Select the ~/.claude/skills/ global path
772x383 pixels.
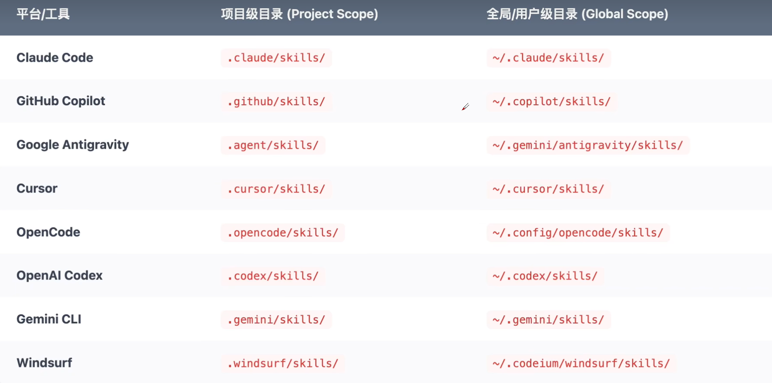[x=549, y=58]
